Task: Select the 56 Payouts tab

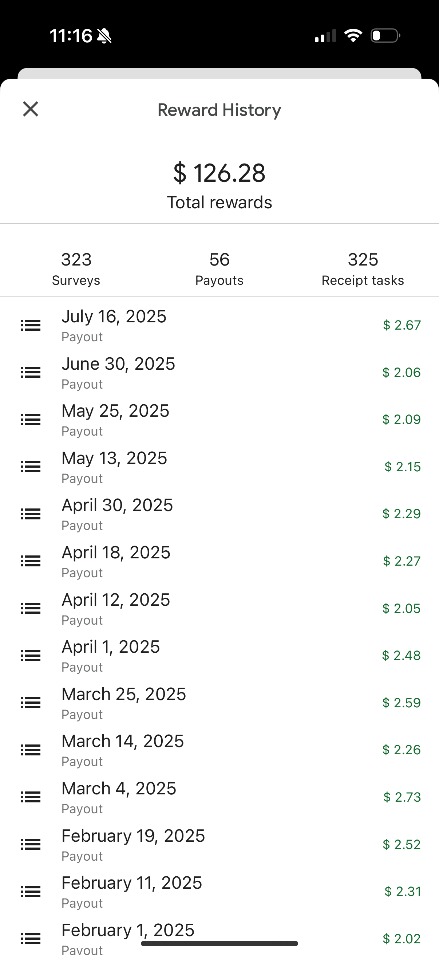Action: 219,268
